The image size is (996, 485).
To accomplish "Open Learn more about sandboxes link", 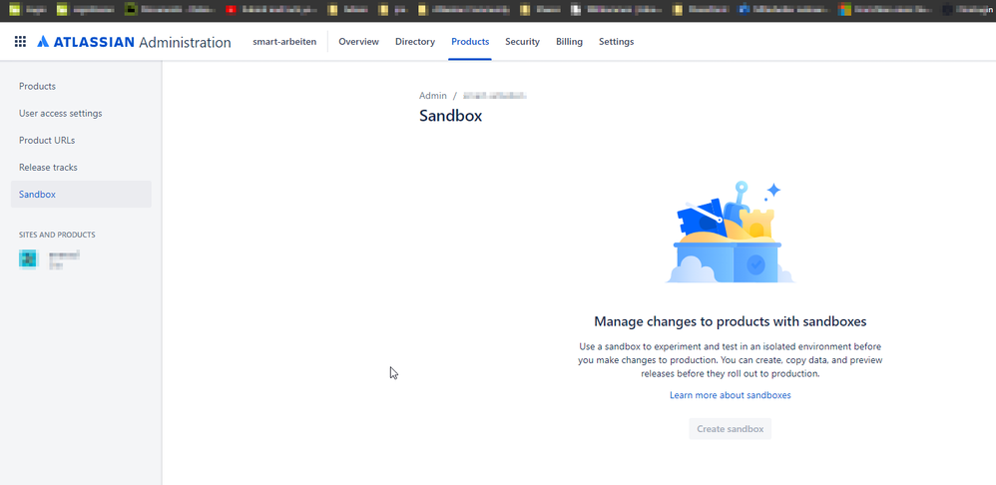I will pos(730,395).
